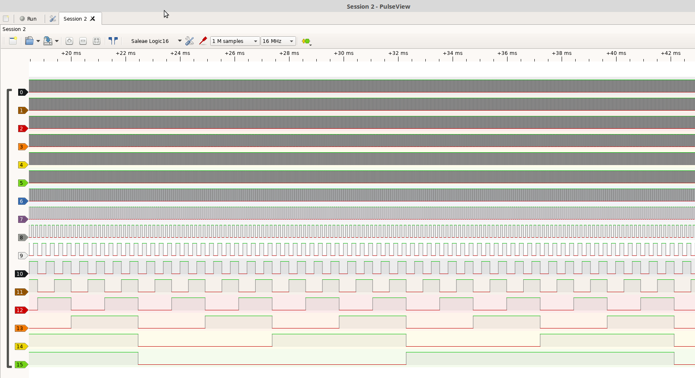Expand the open file dropdown arrow
Image resolution: width=695 pixels, height=378 pixels.
38,41
